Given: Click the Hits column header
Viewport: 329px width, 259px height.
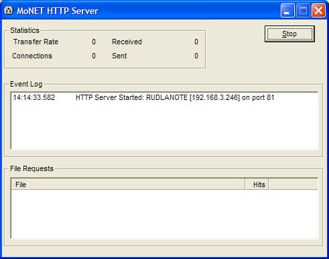Looking at the screenshot, I should tap(257, 185).
